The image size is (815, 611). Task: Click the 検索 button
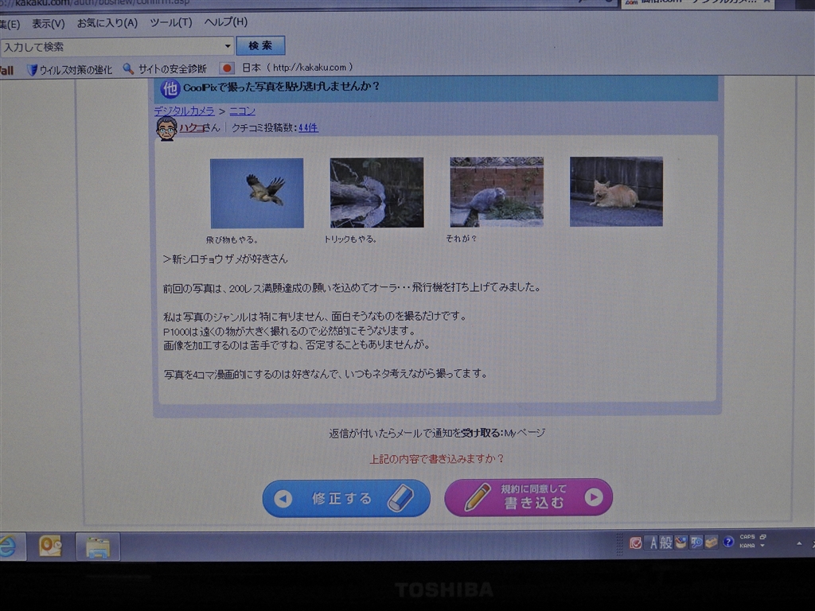tap(260, 45)
